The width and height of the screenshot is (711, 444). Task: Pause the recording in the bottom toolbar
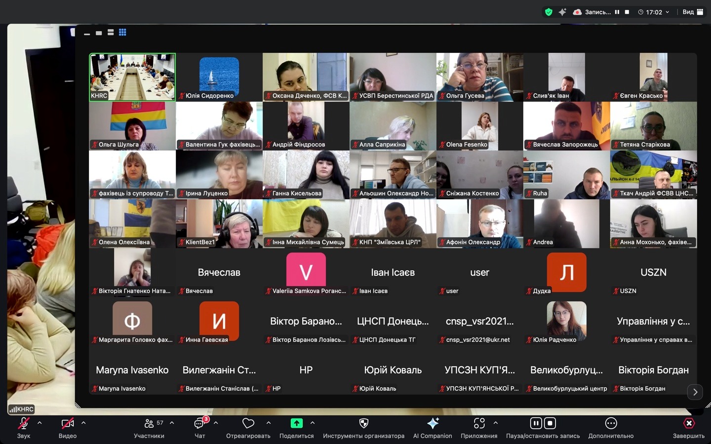pos(536,423)
